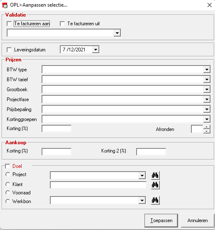The width and height of the screenshot is (215, 230).
Task: Open the Validatie dropdown arrow
Action: pos(117,33)
